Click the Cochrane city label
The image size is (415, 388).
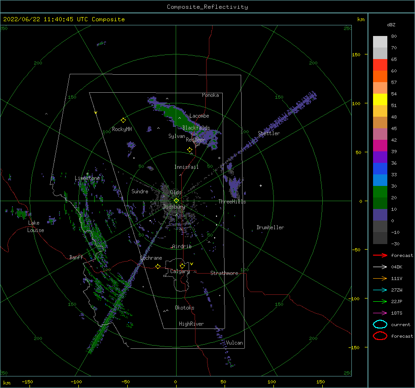click(x=151, y=258)
